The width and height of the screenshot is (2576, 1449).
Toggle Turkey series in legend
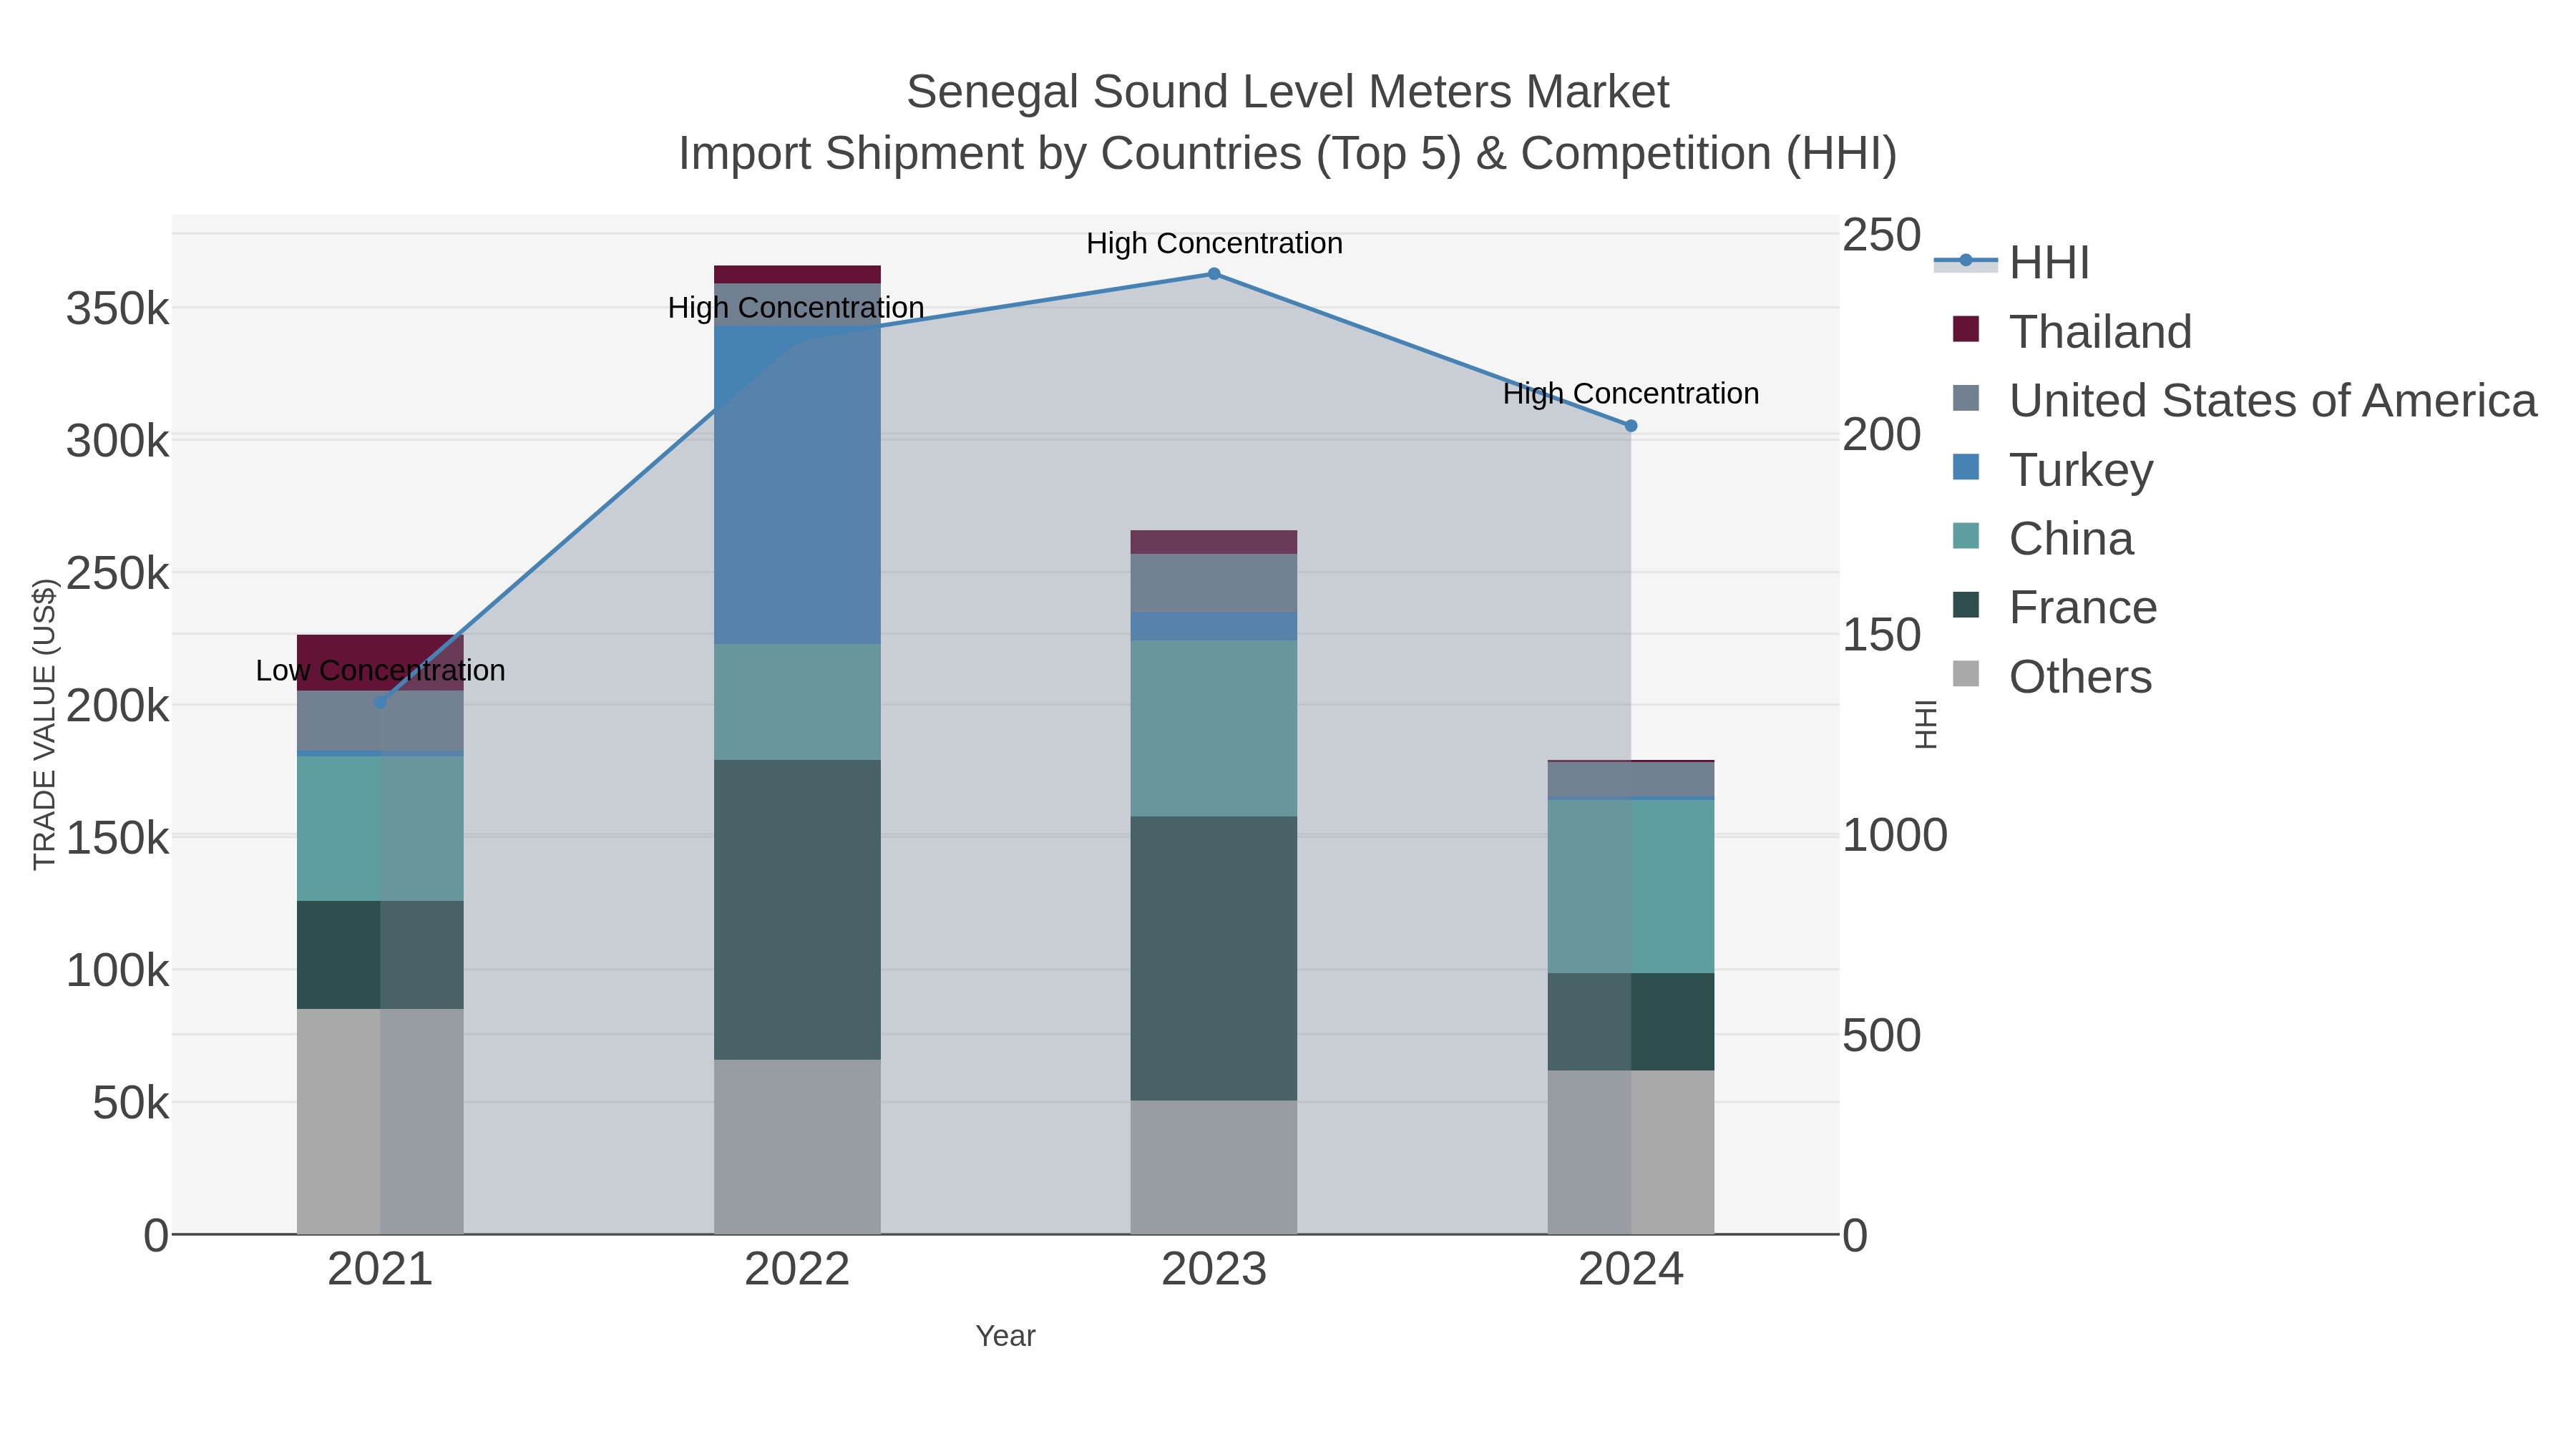pyautogui.click(x=2053, y=469)
